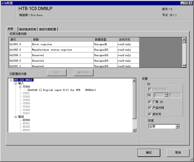This screenshot has height=162, width=194.
Task: Click the configured objects tree scroll-down arrow
Action: click(134, 130)
